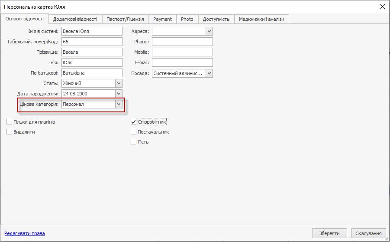Expand the Посада dropdown
This screenshot has width=390, height=242.
click(209, 73)
